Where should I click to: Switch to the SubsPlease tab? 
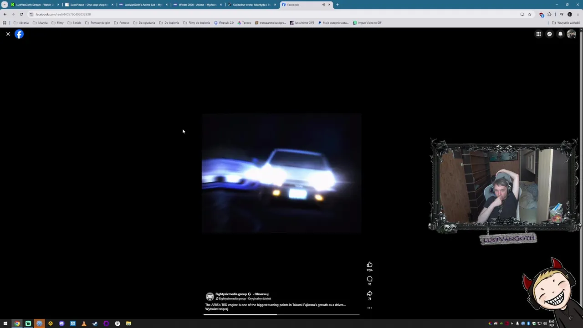point(88,5)
